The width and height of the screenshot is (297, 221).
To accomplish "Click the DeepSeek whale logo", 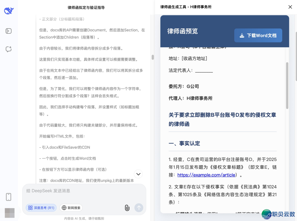I will coord(9,11).
